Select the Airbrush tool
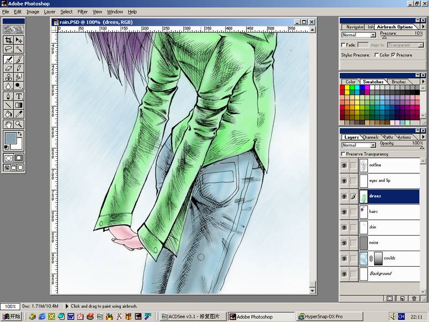Screen dimensions: 429x322 [9, 60]
